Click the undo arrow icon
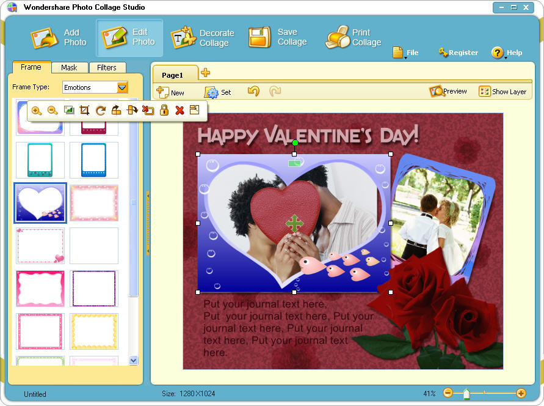Screen dimensions: 544x406 pyautogui.click(x=253, y=91)
